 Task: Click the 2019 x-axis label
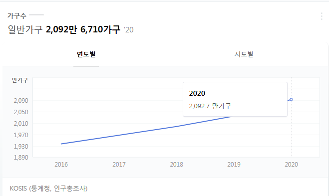pos(234,165)
